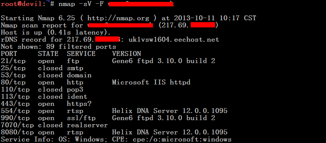Open the http://nmap.org link
Screen dimensions: 326x143
click(x=120, y=18)
